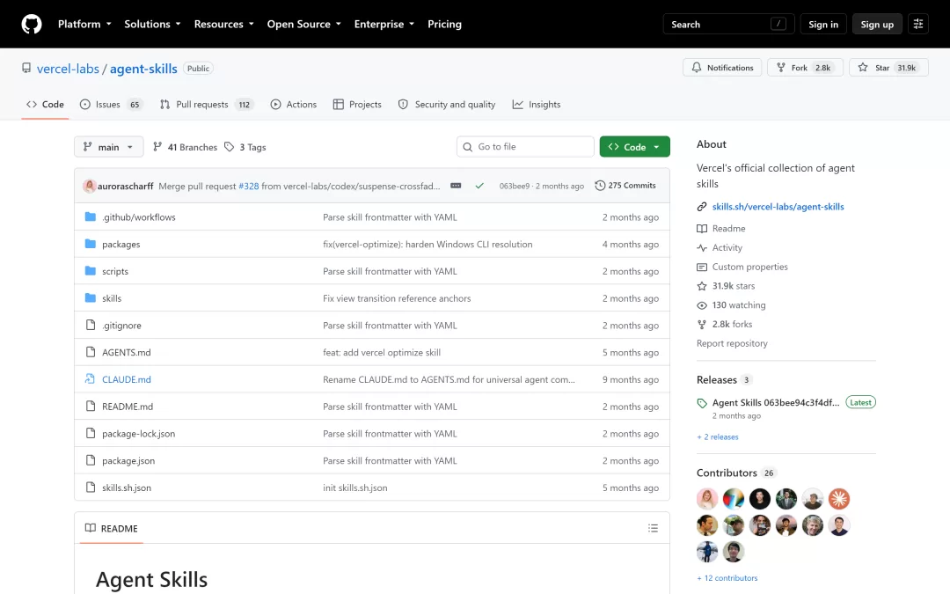This screenshot has height=594, width=950.
Task: Fork the agent-skills repository
Action: (805, 68)
